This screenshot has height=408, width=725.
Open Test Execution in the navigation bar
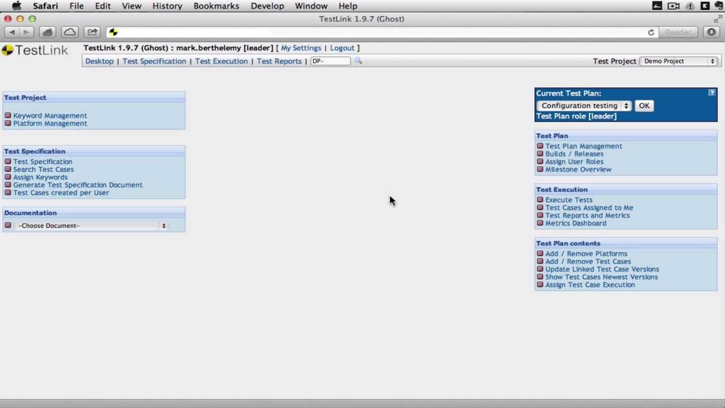click(x=221, y=61)
